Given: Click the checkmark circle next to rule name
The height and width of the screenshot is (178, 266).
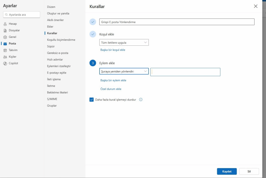Looking at the screenshot, I should [93, 22].
